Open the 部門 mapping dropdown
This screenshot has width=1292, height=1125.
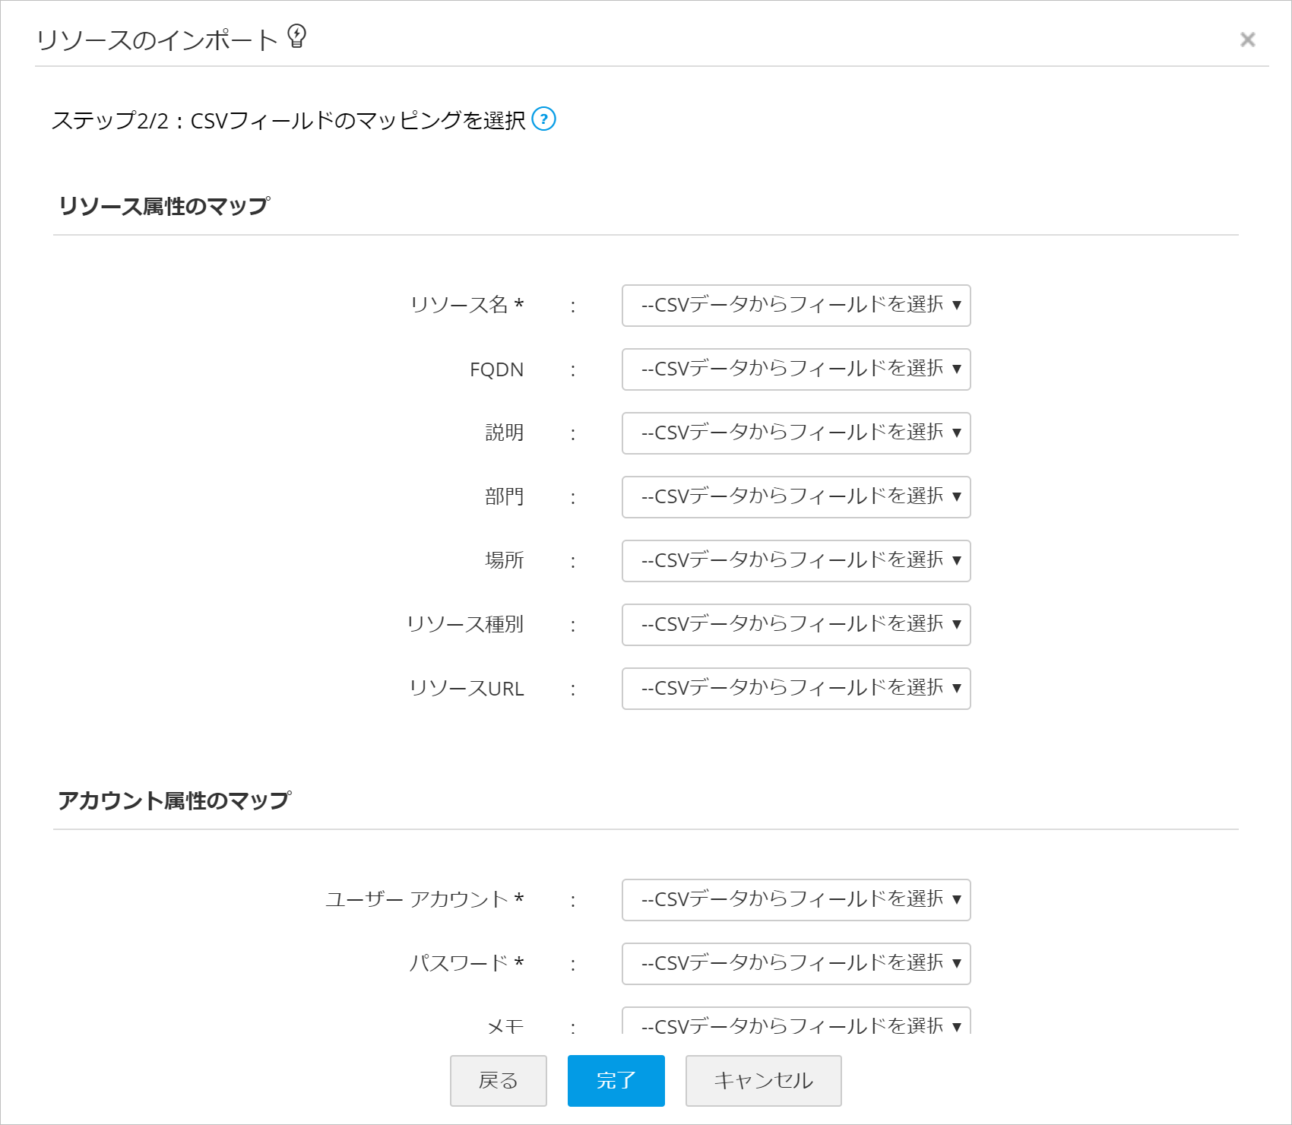click(796, 497)
